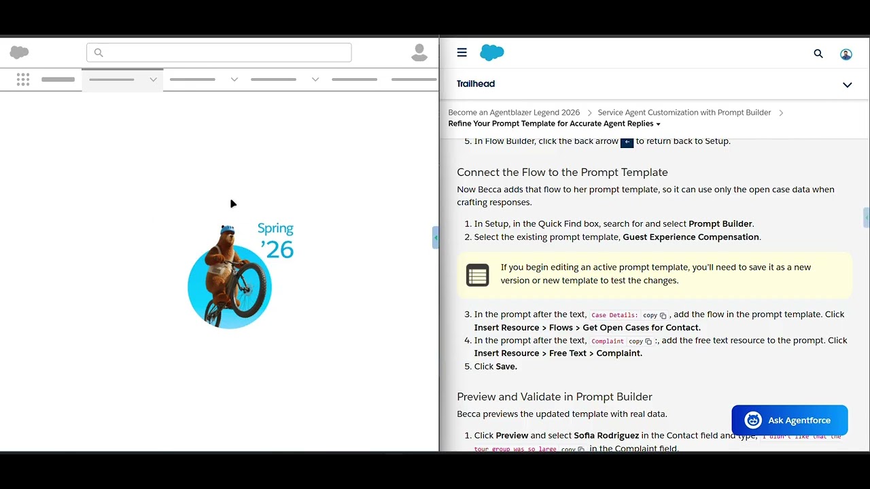Click the search magnifier icon in the left window
This screenshot has height=489, width=870.
click(99, 52)
